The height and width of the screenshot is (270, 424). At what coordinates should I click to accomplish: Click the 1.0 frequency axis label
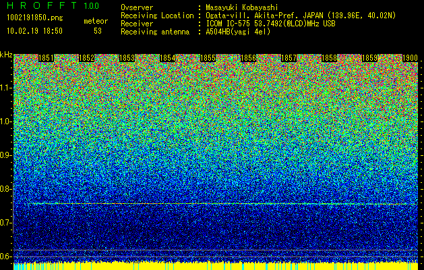tap(5, 122)
